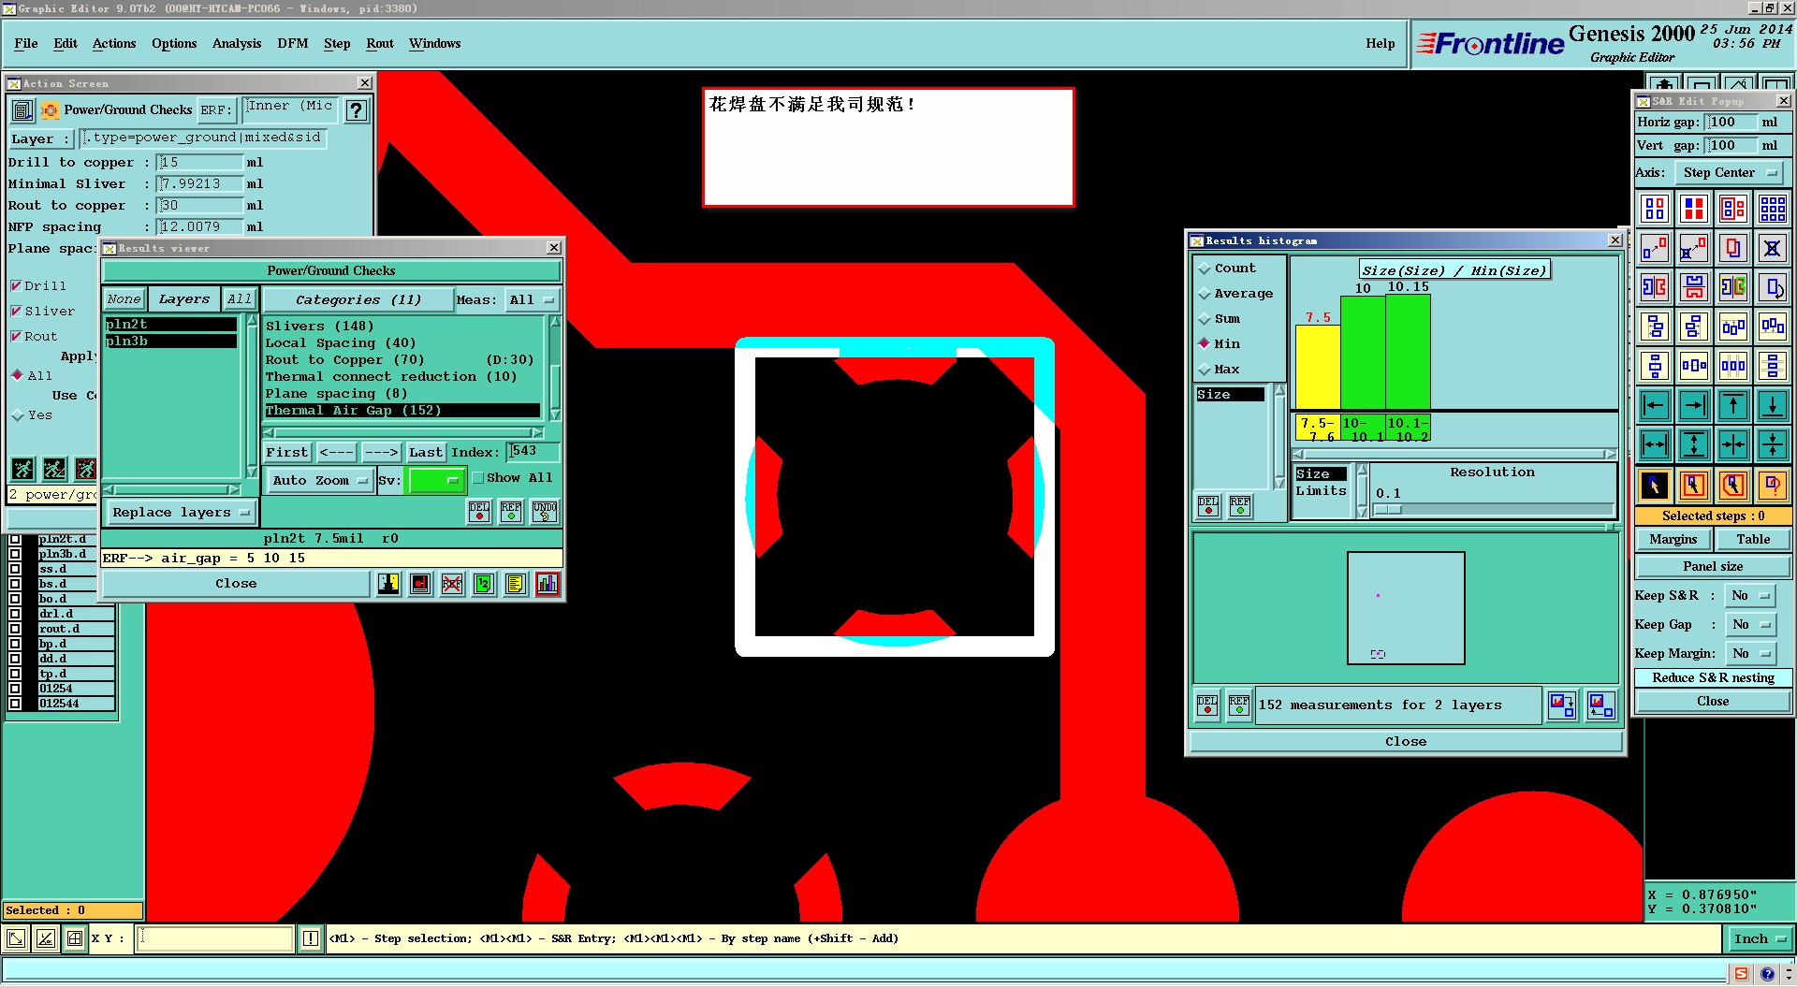The width and height of the screenshot is (1797, 988).
Task: Open the Inch units dropdown
Action: pos(1760,939)
